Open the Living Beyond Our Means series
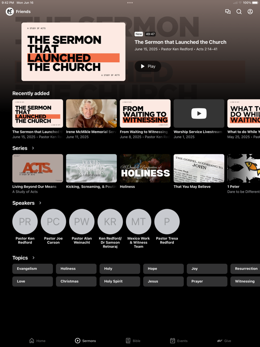This screenshot has height=347, width=260. point(37,168)
